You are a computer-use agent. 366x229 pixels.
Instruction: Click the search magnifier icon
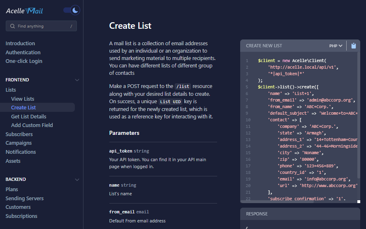click(x=12, y=26)
